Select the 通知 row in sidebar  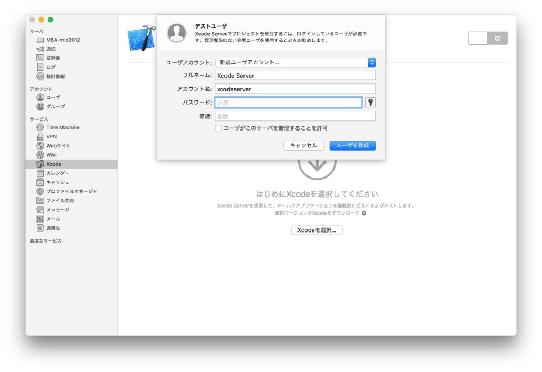pos(71,49)
